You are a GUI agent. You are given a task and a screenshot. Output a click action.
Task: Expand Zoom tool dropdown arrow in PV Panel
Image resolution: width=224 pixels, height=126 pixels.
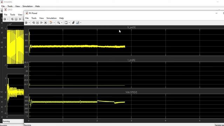[x=62, y=23]
